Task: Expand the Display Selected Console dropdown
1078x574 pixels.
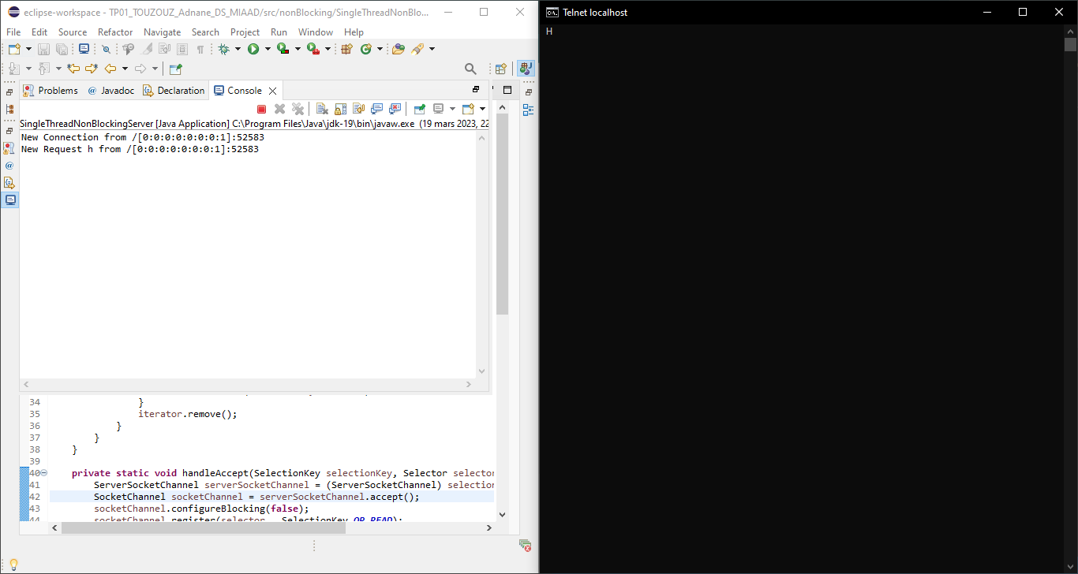Action: tap(452, 109)
